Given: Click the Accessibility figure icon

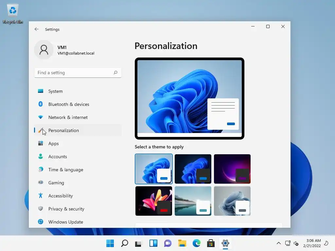Looking at the screenshot, I should (40, 195).
